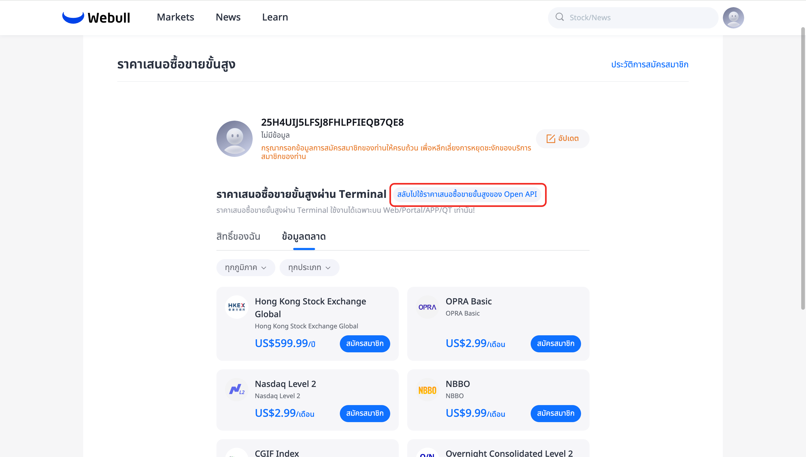Open the account avatar in the header
This screenshot has width=806, height=457.
[x=733, y=18]
